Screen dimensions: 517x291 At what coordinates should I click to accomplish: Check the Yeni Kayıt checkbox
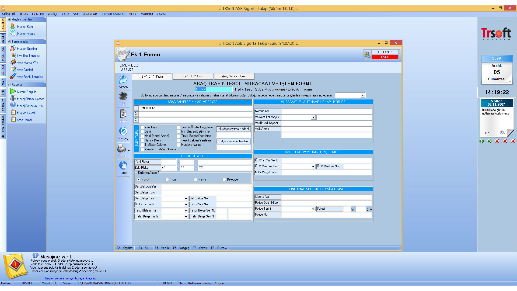[x=142, y=127]
